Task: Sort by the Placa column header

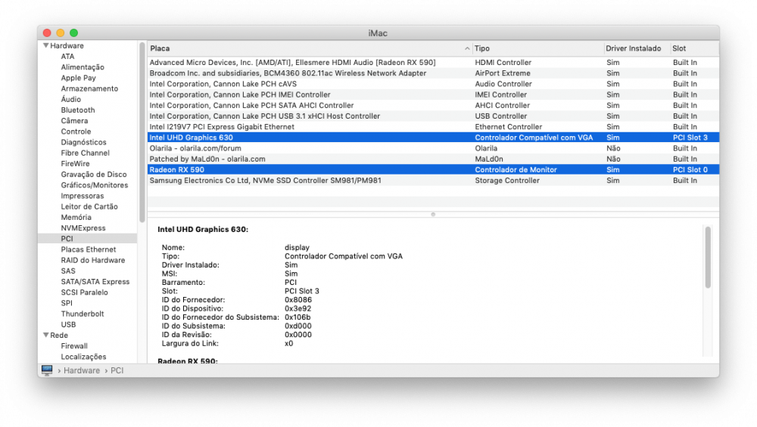Action: [x=310, y=48]
